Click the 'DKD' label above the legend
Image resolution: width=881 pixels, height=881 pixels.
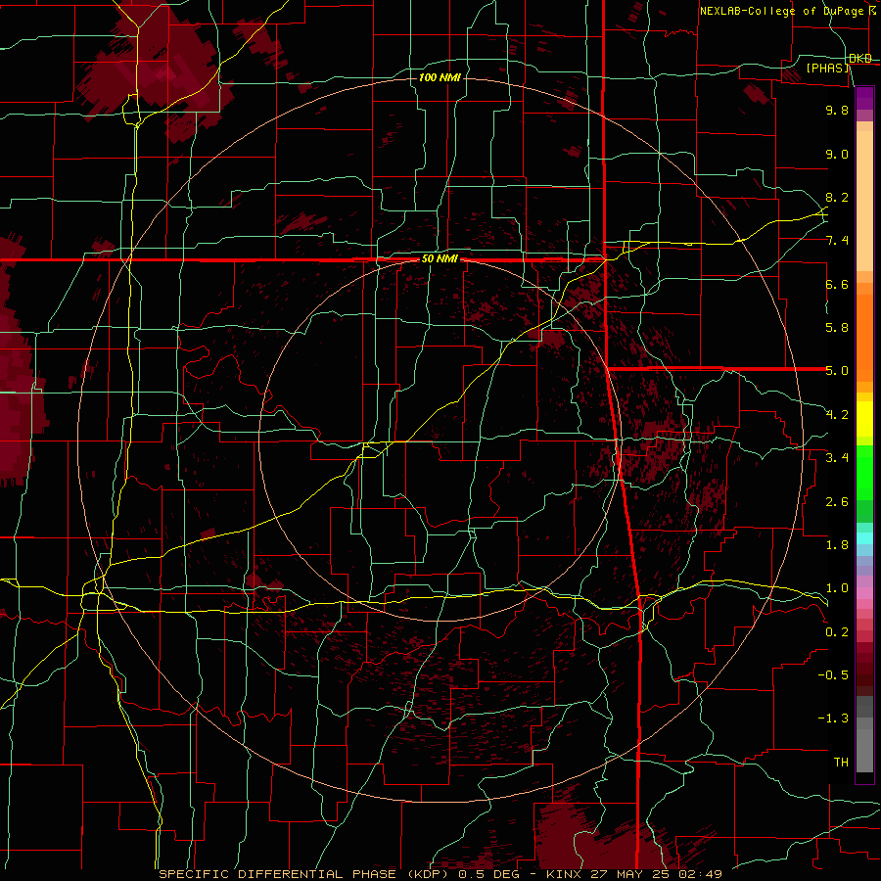point(860,59)
